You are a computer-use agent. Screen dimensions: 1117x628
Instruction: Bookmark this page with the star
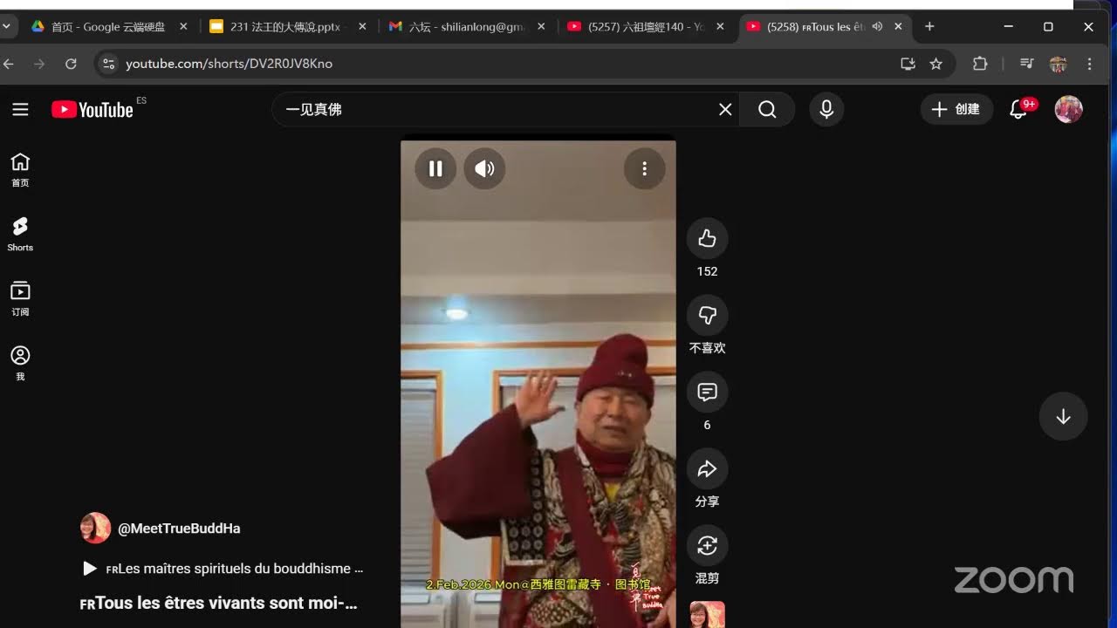(936, 64)
